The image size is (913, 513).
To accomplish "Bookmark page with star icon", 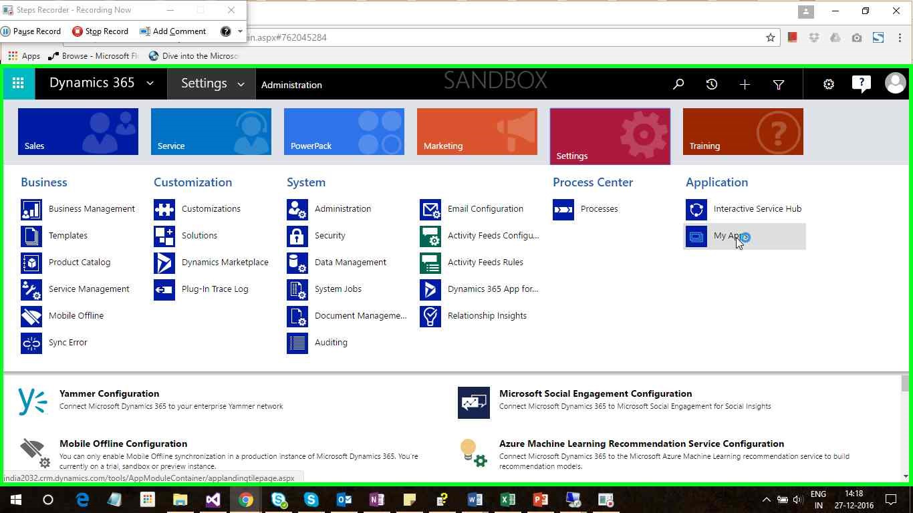I will 771,37.
